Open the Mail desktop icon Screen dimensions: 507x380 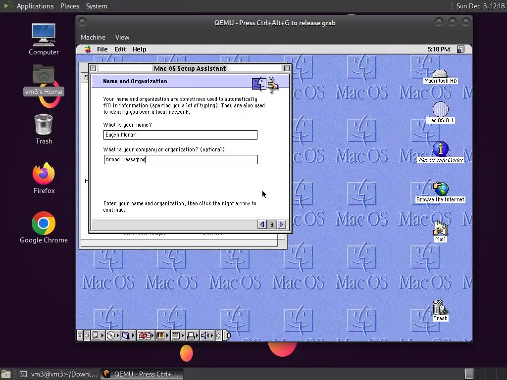(x=440, y=232)
